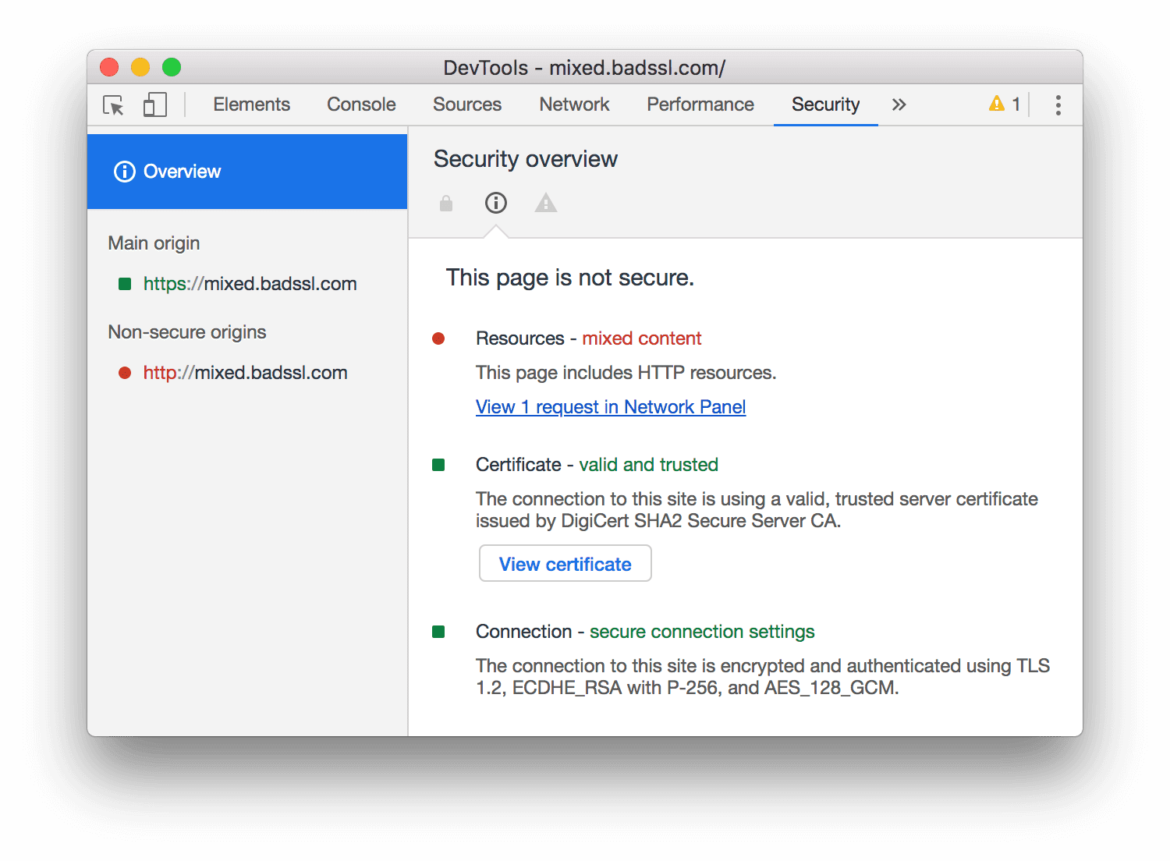Select the Inspect Element cursor tool
The width and height of the screenshot is (1170, 861).
click(x=112, y=105)
